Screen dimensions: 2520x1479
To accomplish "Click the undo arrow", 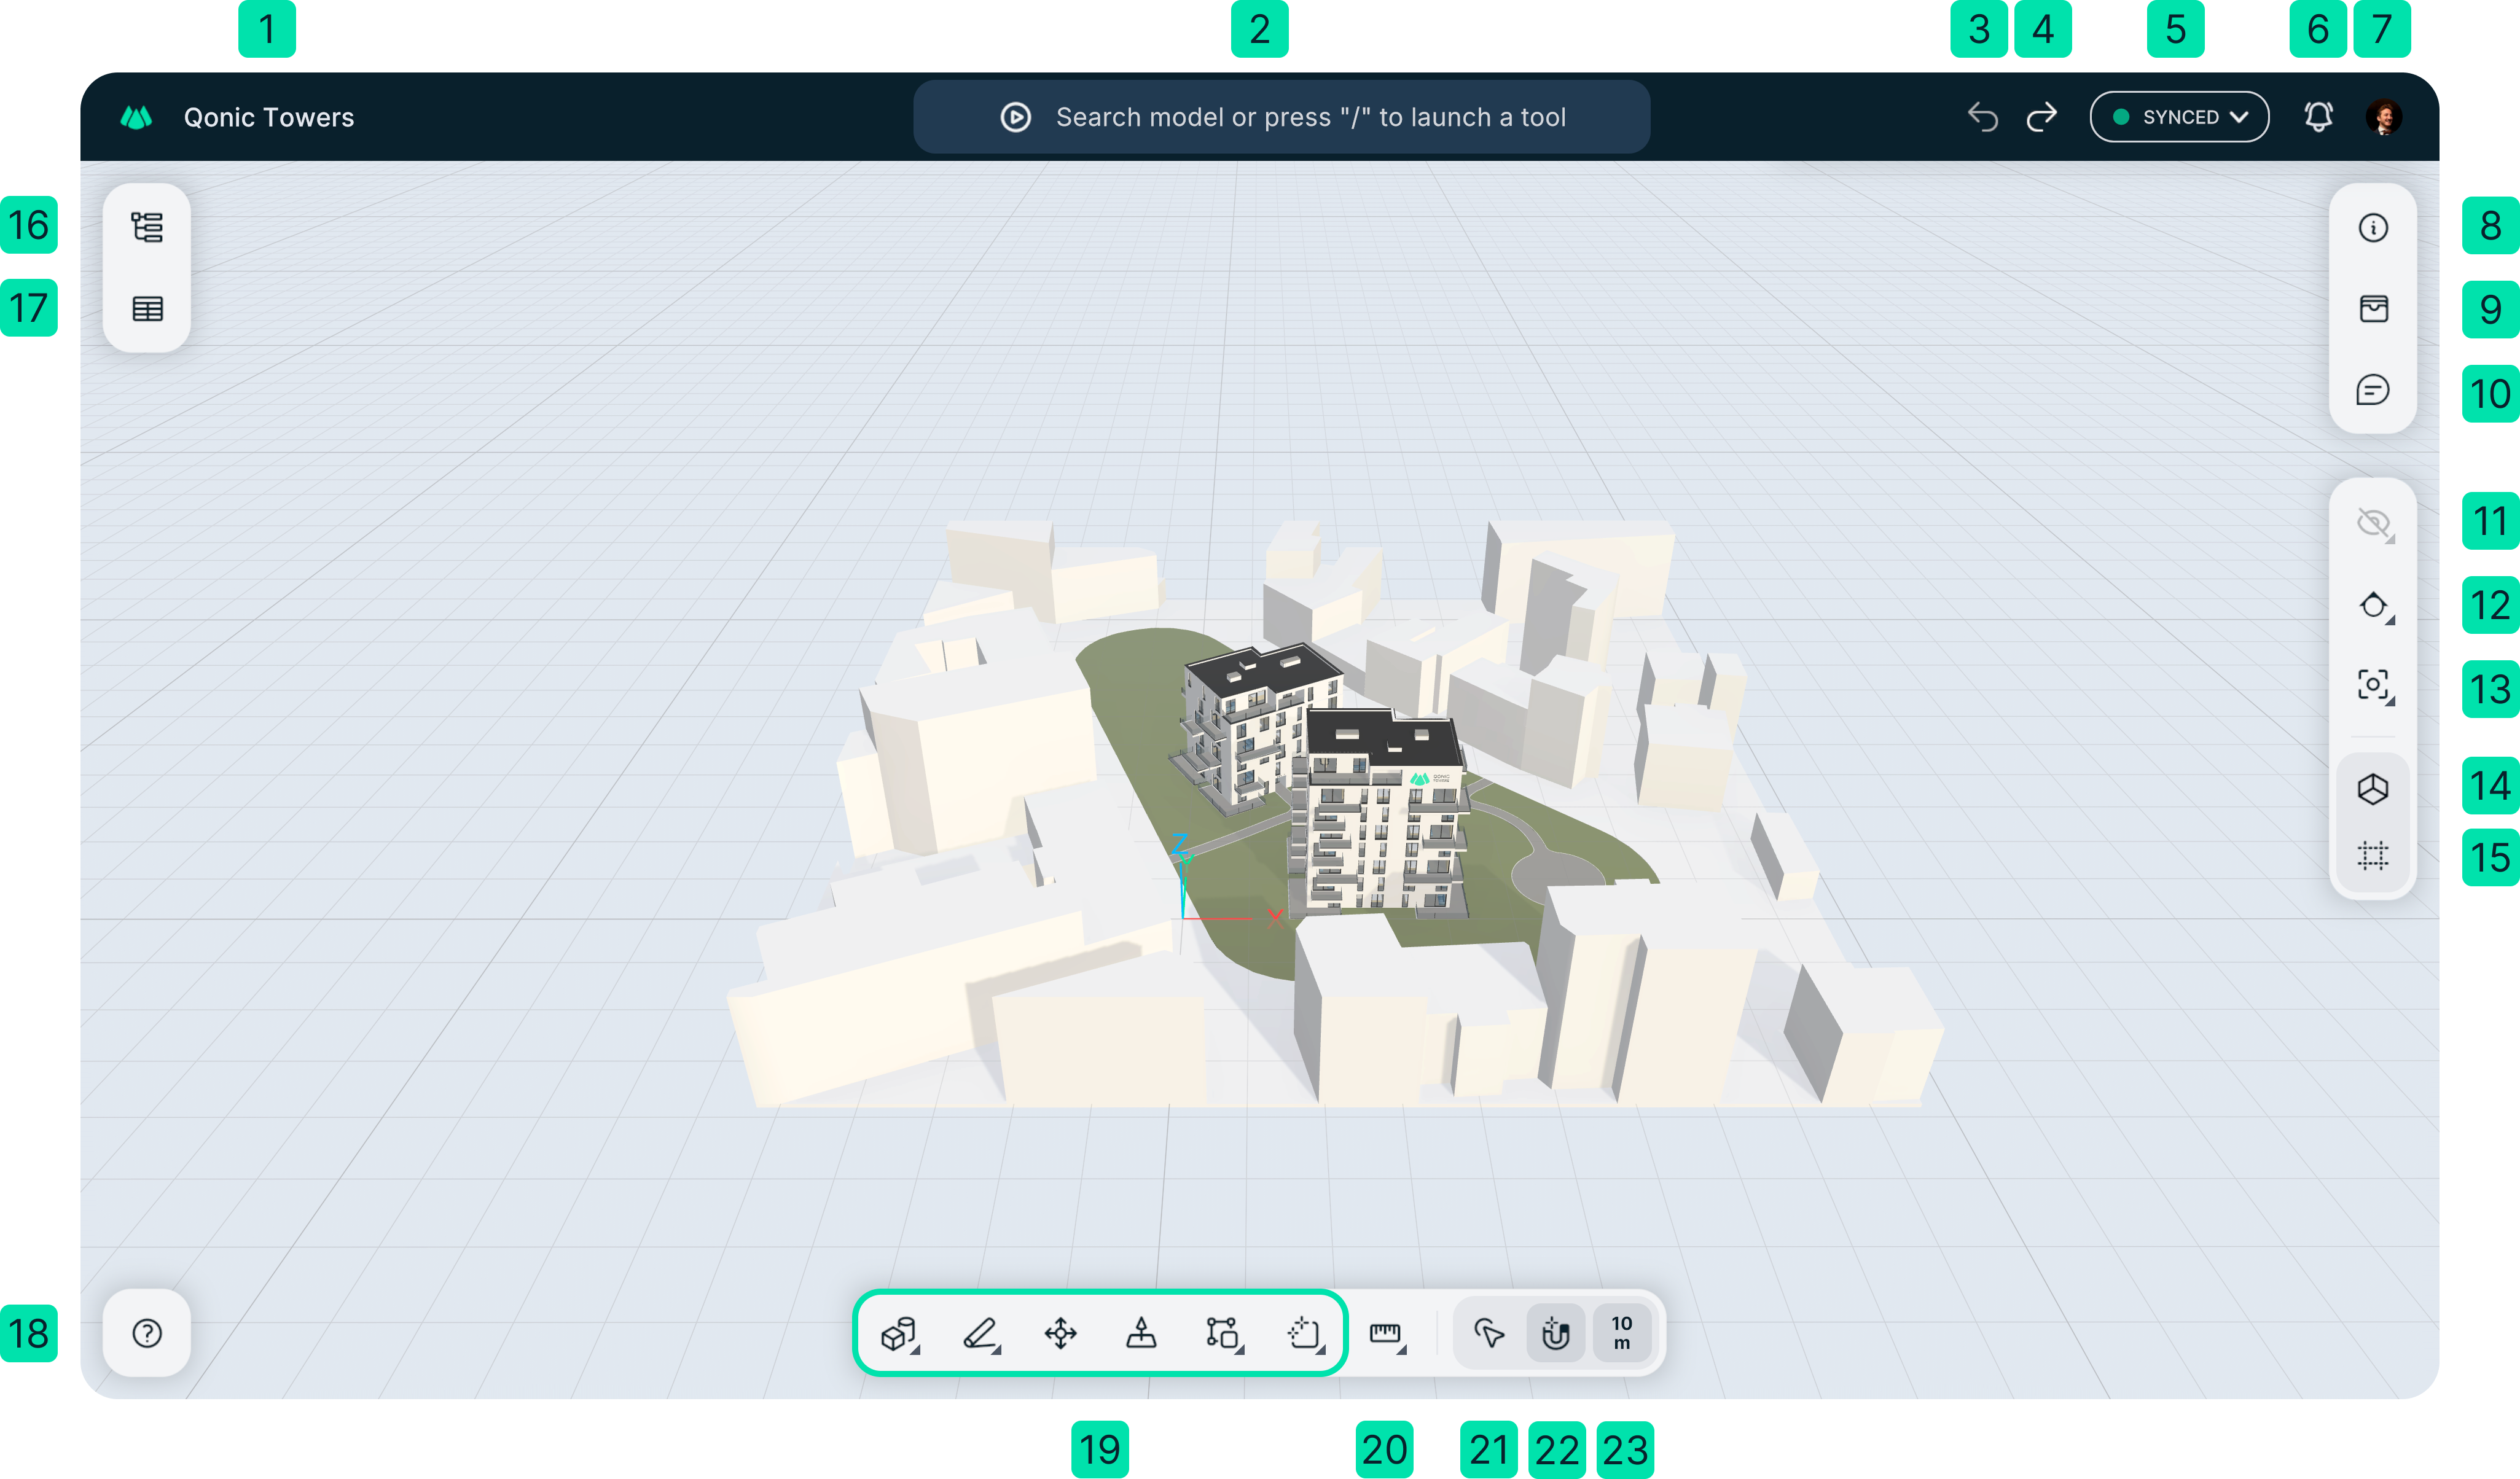I will [x=1983, y=117].
